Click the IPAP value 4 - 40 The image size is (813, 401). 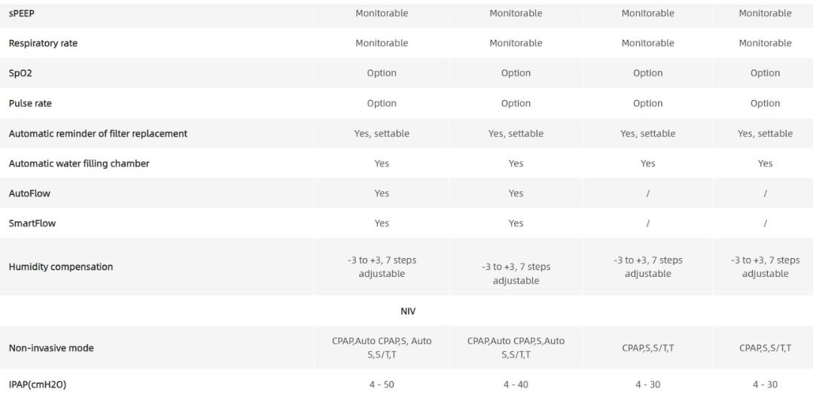click(516, 385)
